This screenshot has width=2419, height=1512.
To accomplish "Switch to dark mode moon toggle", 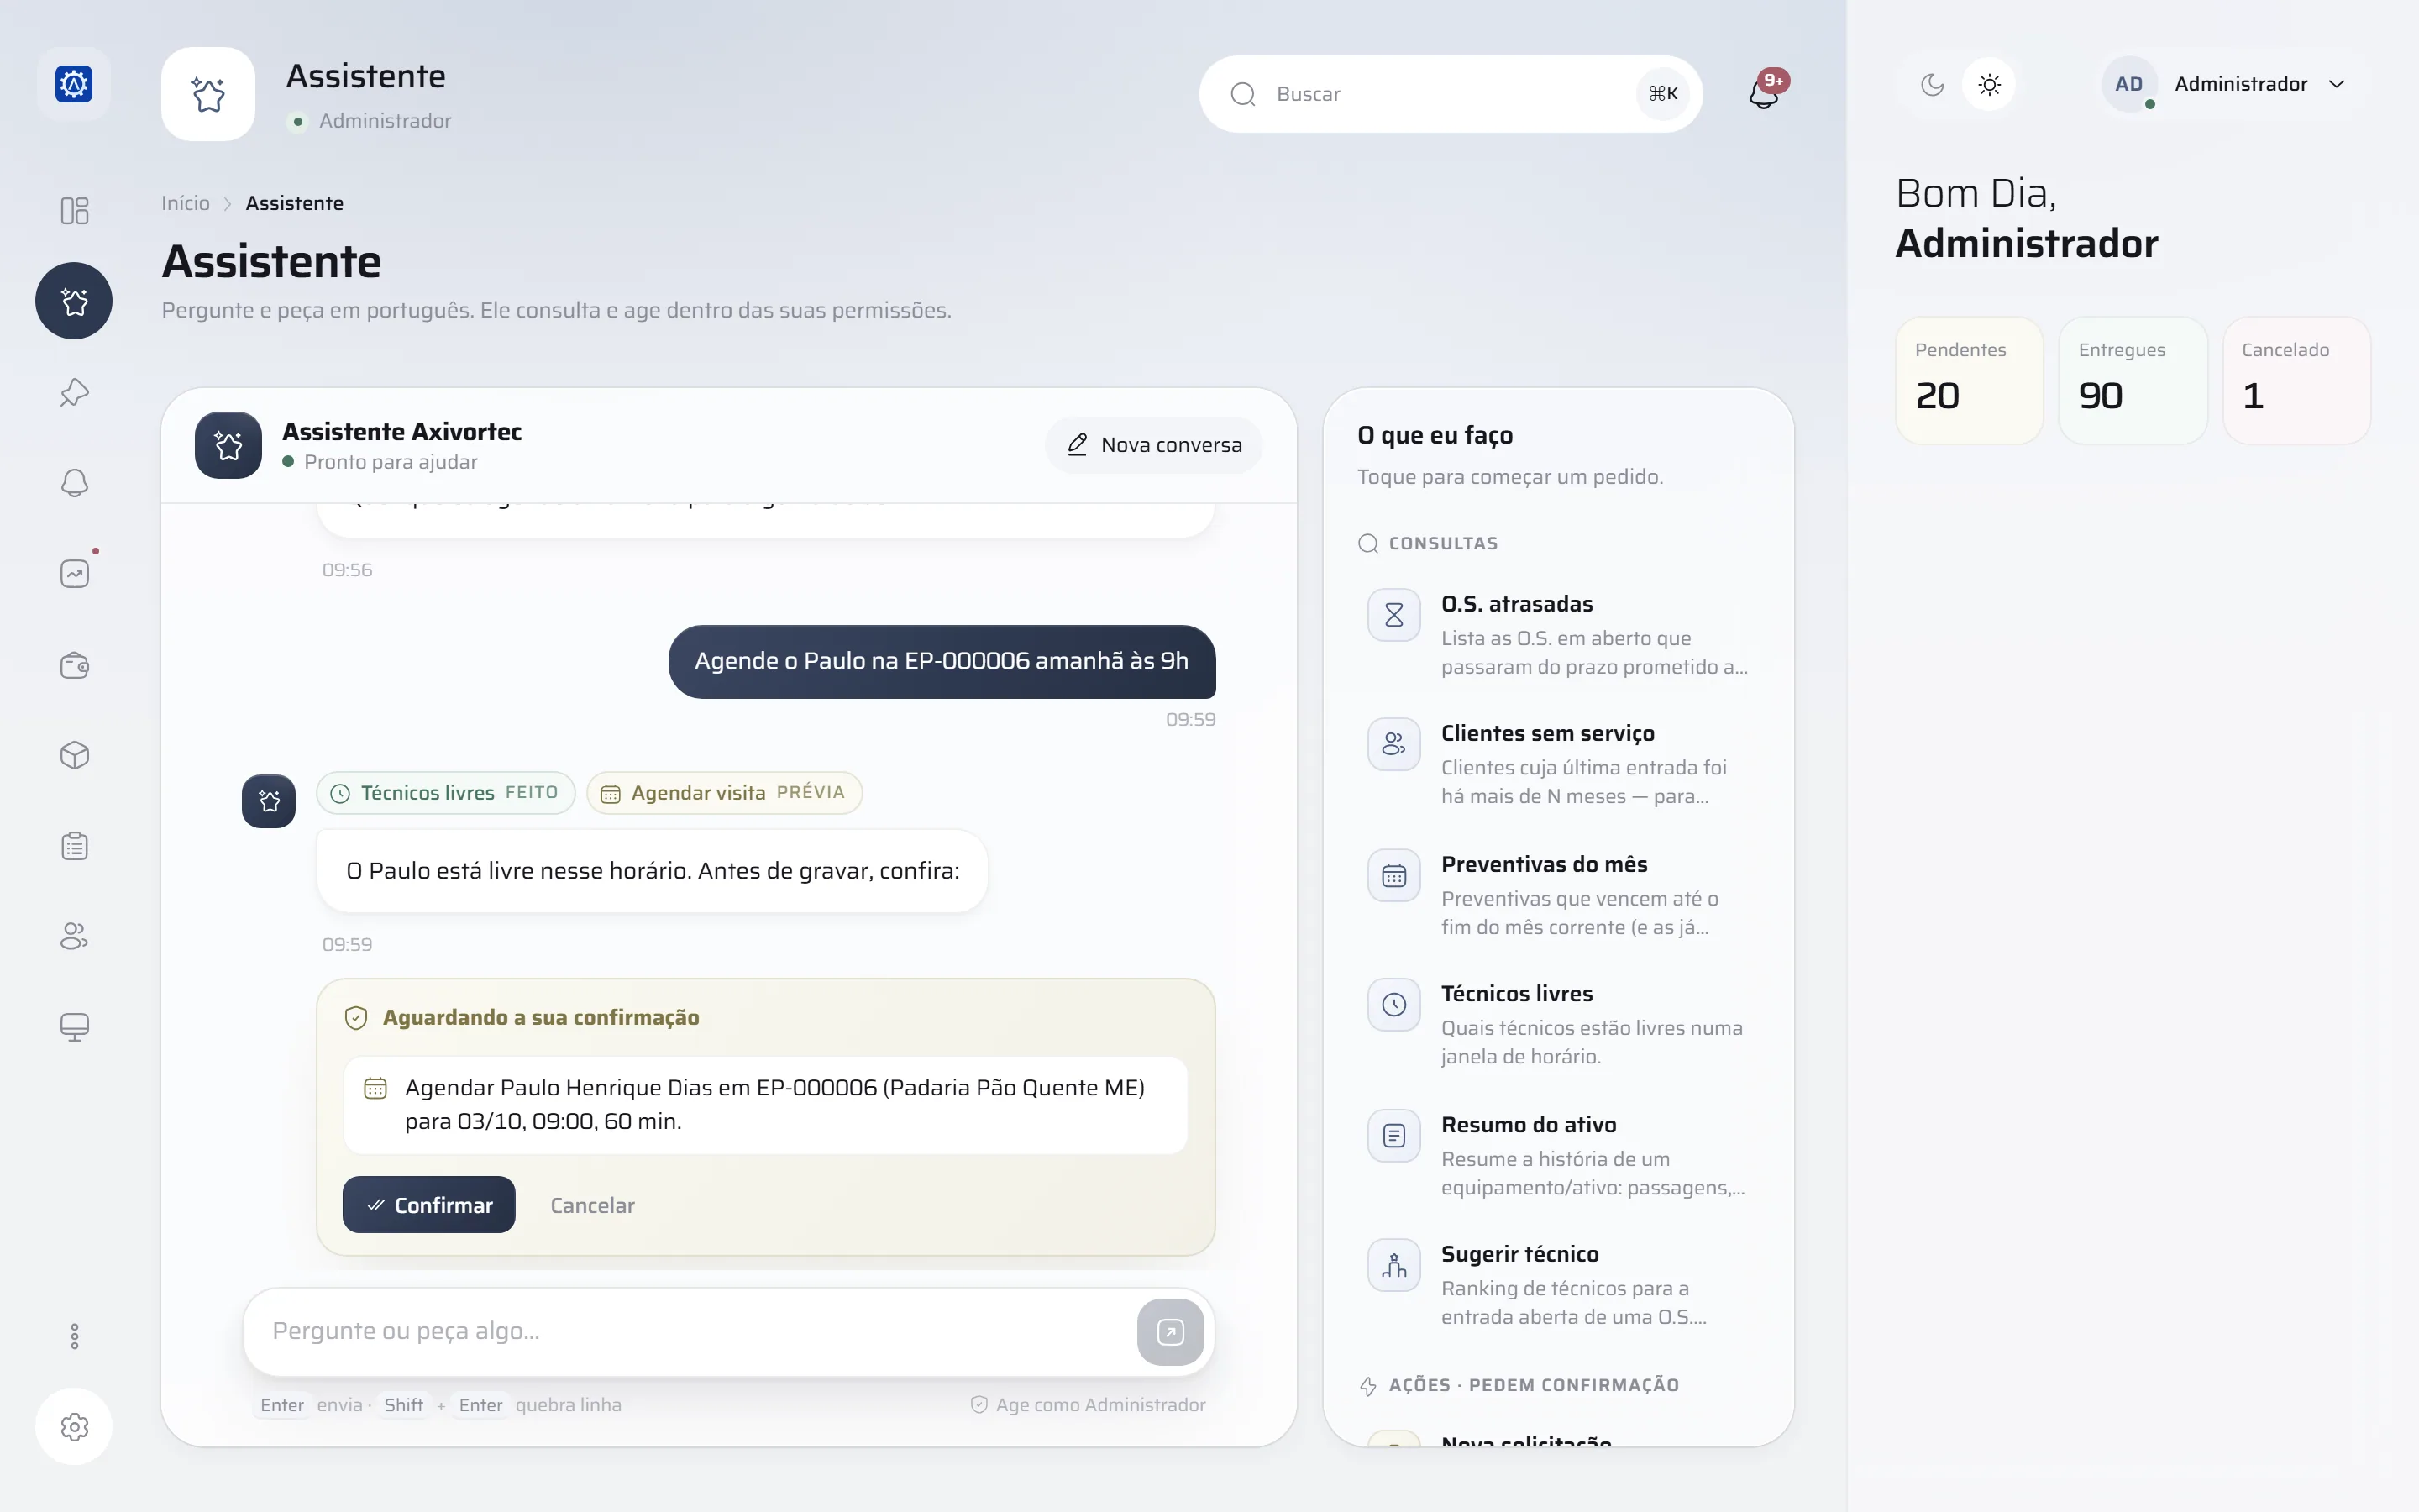I will [1932, 84].
